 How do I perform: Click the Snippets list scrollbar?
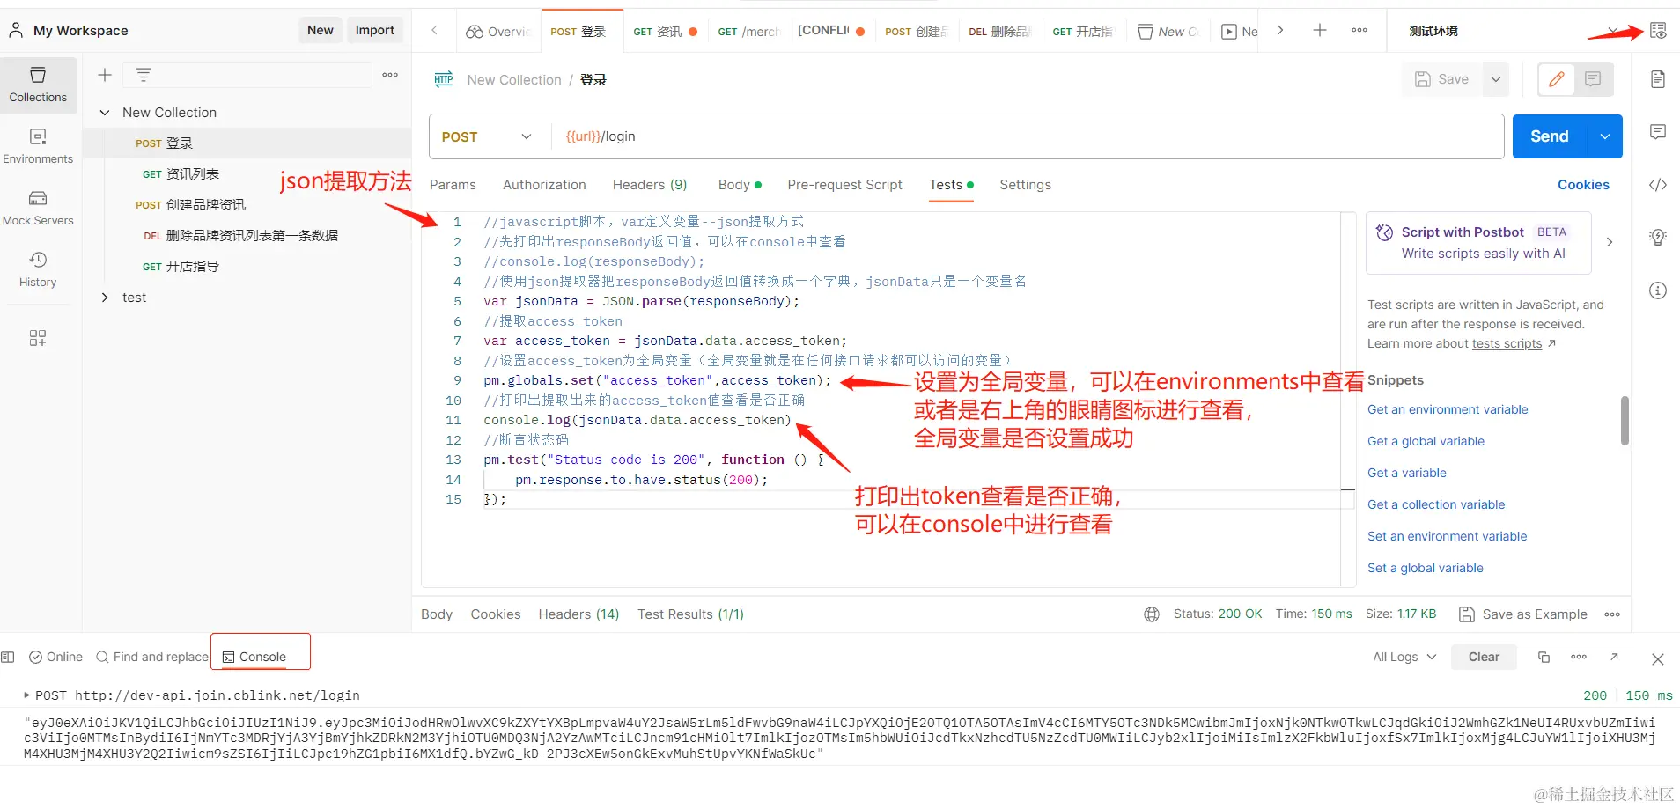point(1625,421)
